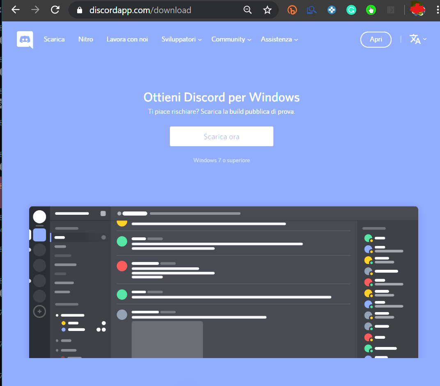Open the Scarica nav item

click(x=54, y=39)
